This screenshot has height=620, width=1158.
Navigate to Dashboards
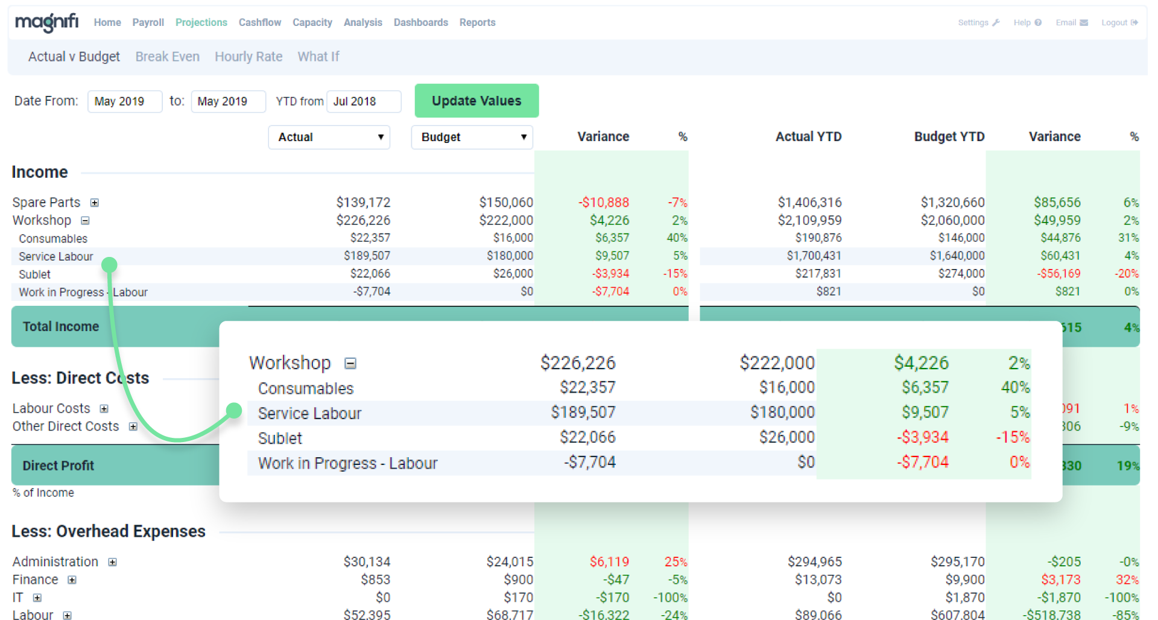tap(420, 22)
